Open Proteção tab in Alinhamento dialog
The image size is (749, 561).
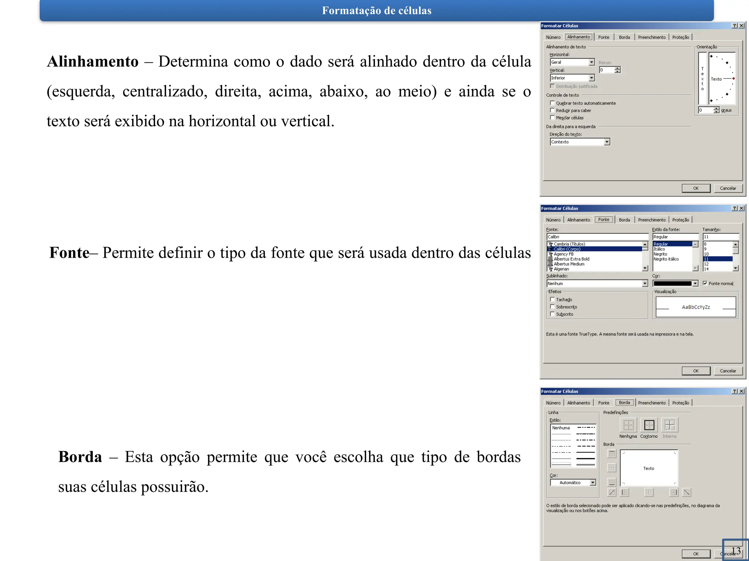(x=681, y=37)
